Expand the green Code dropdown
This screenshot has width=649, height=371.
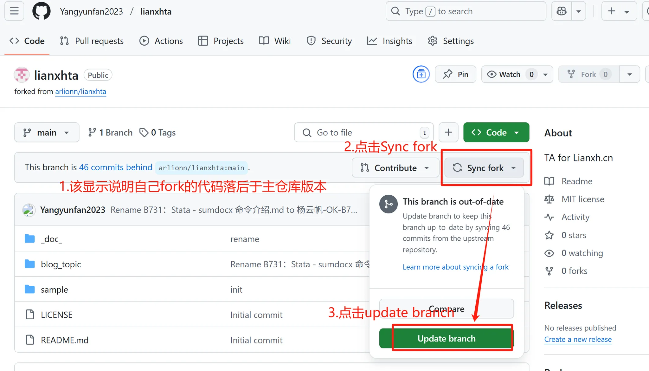click(x=496, y=133)
